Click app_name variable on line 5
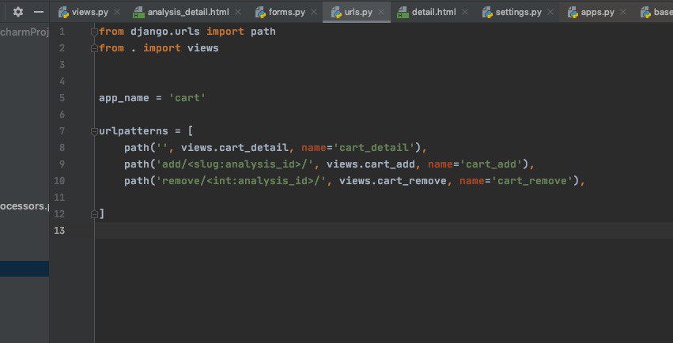 tap(124, 98)
